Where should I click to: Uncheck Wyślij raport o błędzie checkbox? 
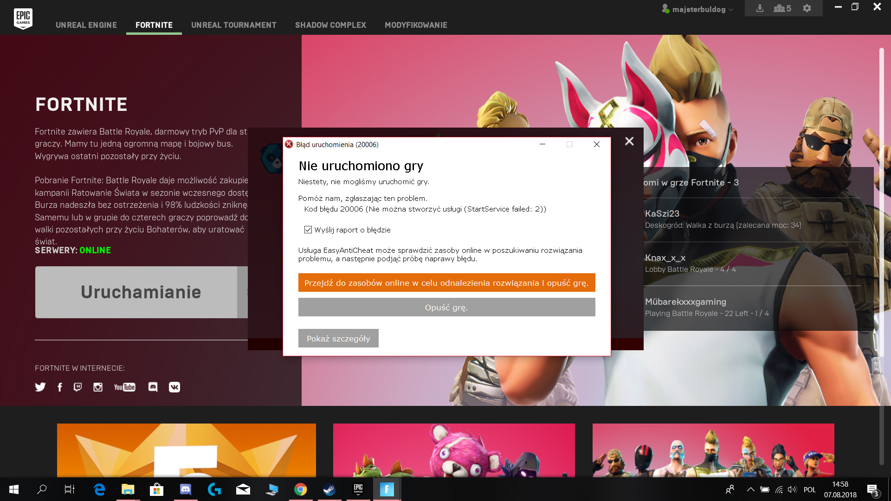point(308,230)
